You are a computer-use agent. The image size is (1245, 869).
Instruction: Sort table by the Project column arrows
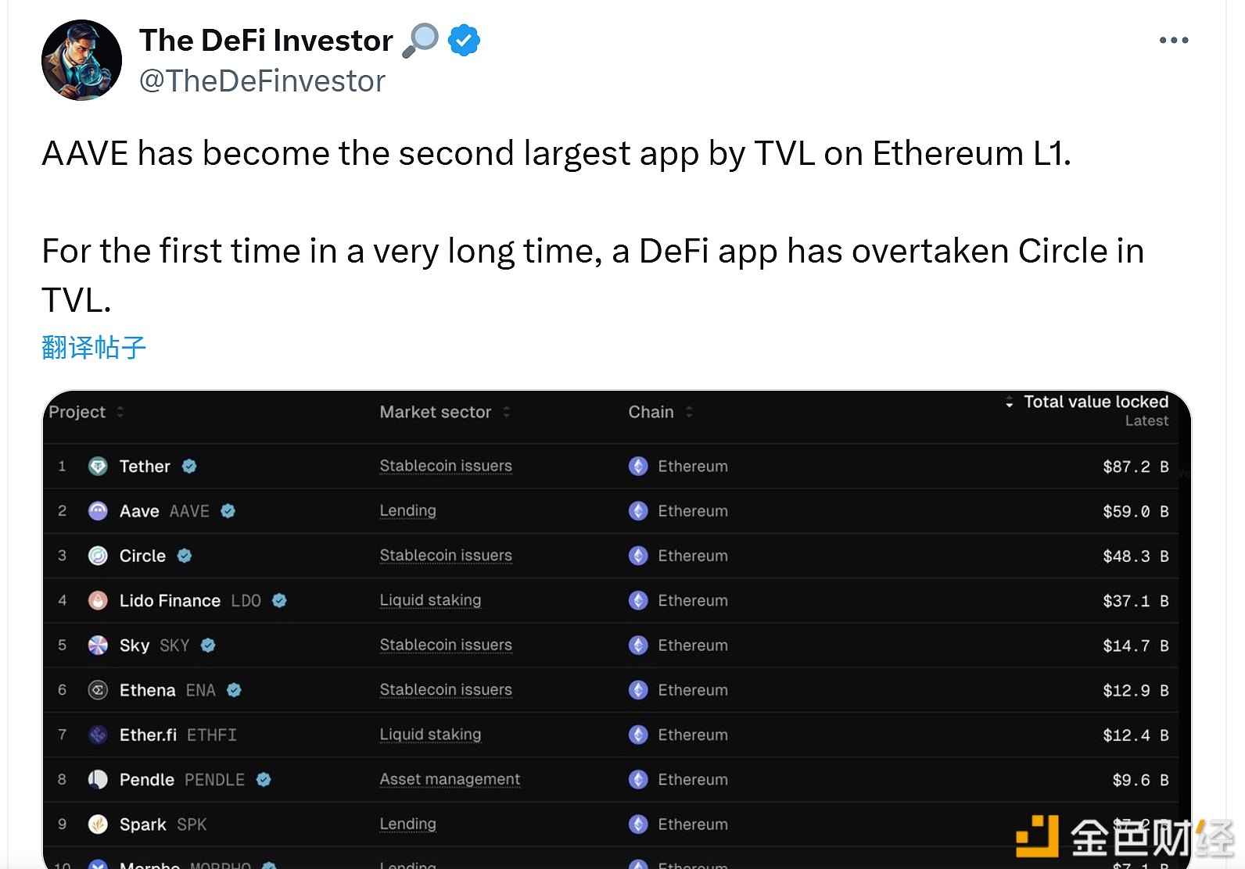tap(120, 412)
